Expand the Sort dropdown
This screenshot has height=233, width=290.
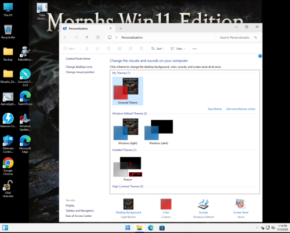tap(158, 49)
